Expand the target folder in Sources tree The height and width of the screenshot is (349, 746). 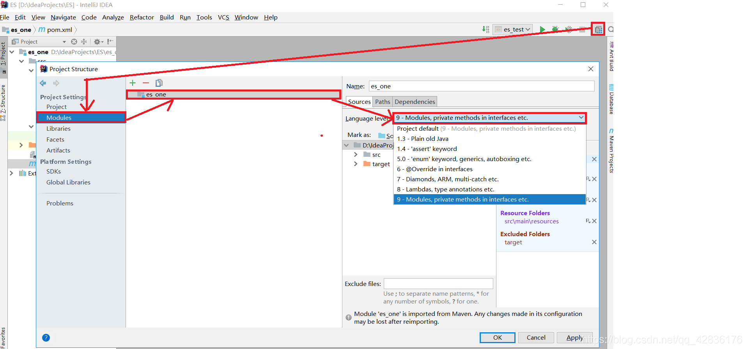[356, 164]
